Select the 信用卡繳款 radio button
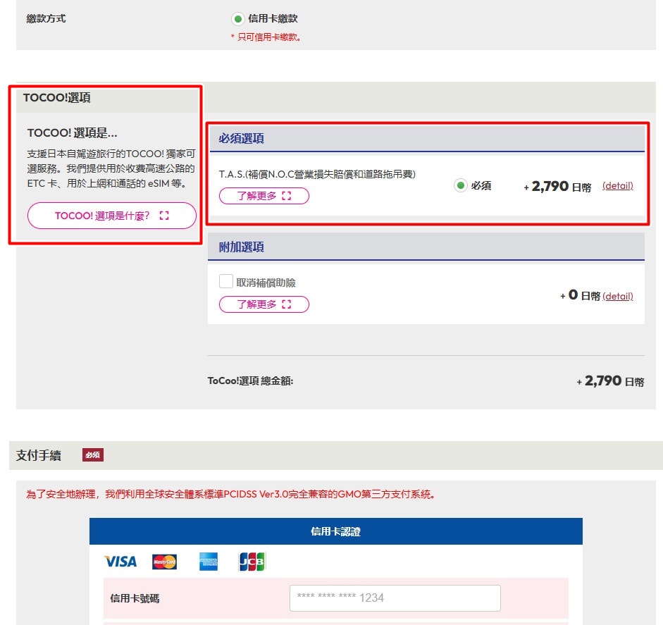The width and height of the screenshot is (663, 625). [x=237, y=19]
